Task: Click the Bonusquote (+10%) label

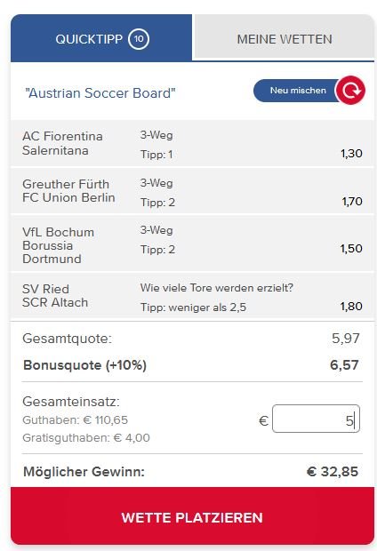Action: coord(84,365)
